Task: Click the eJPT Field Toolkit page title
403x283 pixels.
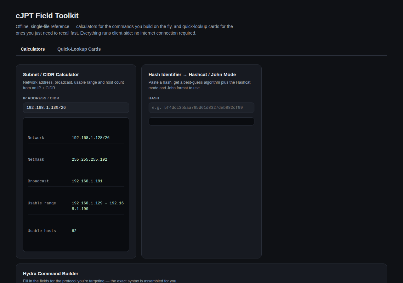Action: 47,16
